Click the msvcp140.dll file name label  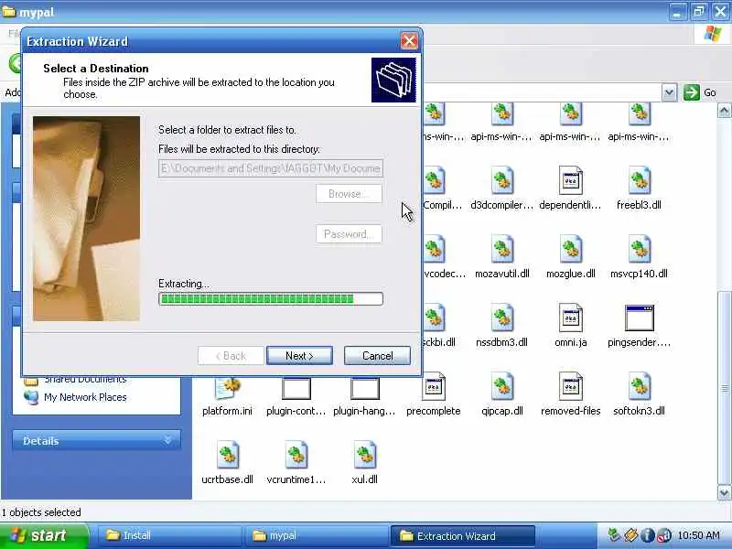[x=639, y=274]
